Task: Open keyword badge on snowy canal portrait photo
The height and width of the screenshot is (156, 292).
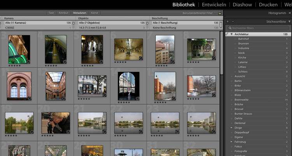Action: [174, 98]
